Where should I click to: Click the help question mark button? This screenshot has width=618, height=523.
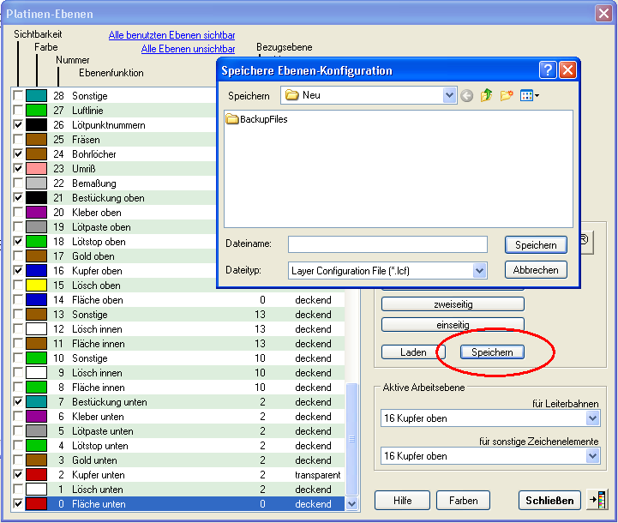[548, 70]
